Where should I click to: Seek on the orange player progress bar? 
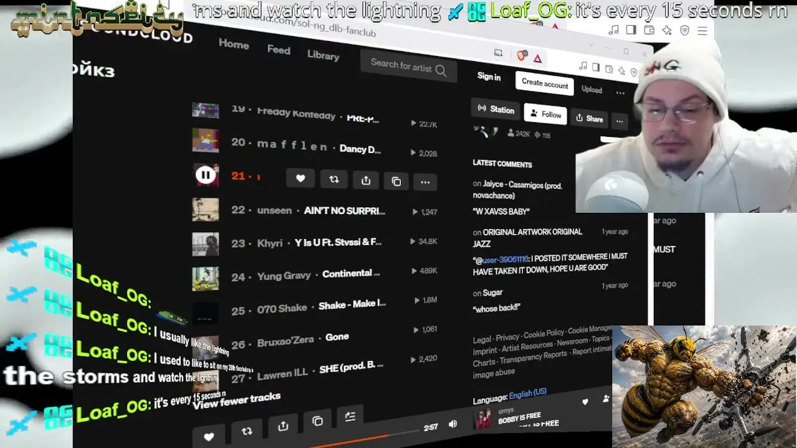[365, 439]
